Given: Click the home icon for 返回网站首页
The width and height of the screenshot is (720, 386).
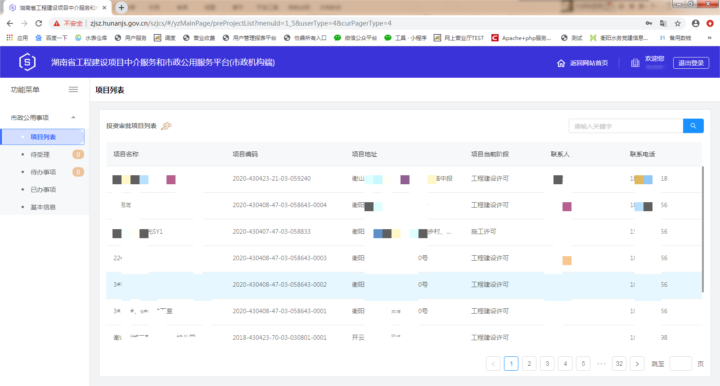Looking at the screenshot, I should point(561,63).
